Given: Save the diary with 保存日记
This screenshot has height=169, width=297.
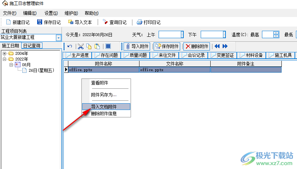Looking at the screenshot, I should pyautogui.click(x=49, y=22).
